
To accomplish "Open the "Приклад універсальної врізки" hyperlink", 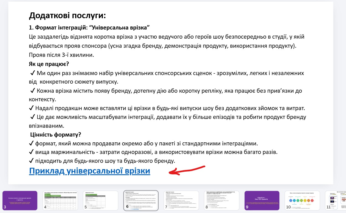I will 90,171.
